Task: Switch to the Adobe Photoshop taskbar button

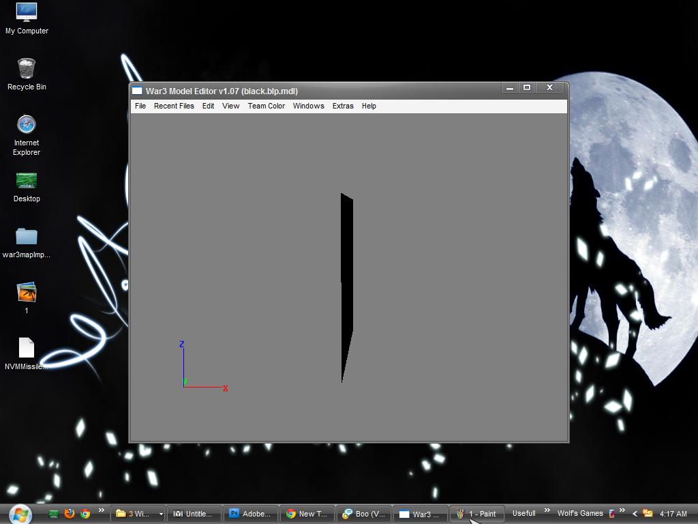Action: [x=250, y=514]
